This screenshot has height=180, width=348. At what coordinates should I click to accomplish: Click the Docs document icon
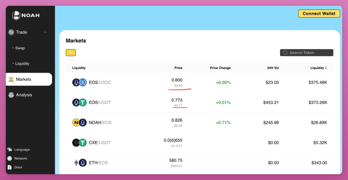coord(10,167)
